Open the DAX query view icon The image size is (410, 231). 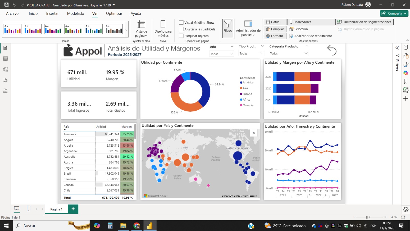(5, 80)
